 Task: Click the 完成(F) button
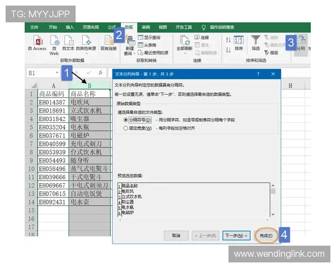tap(266, 236)
